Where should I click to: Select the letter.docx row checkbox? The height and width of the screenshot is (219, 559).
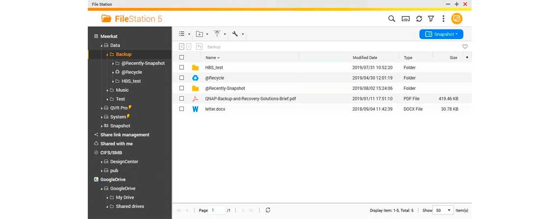click(x=182, y=109)
